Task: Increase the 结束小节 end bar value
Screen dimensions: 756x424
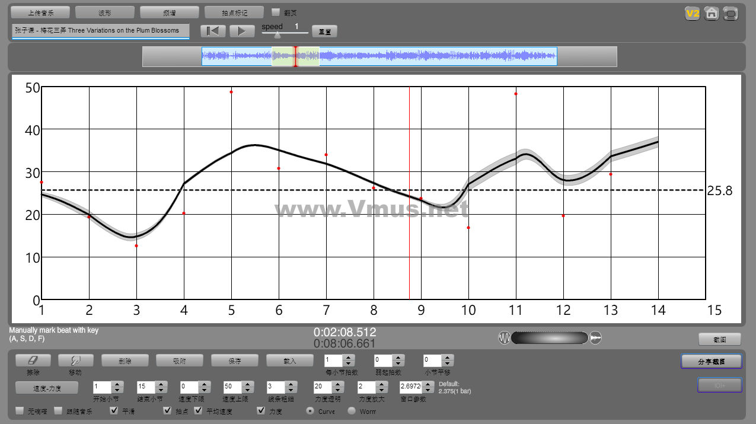Action: pyautogui.click(x=160, y=384)
